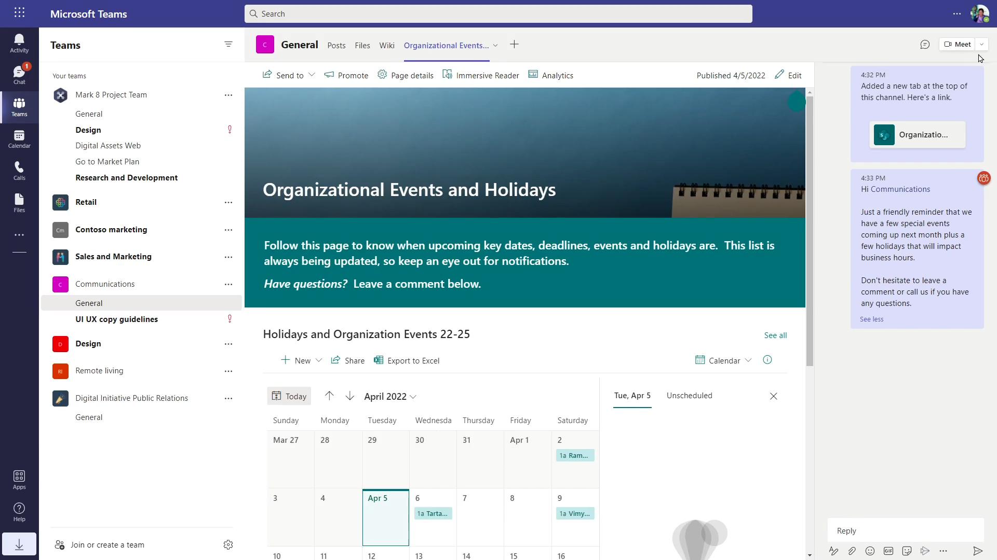997x560 pixels.
Task: Open the Calls app
Action: point(19,171)
